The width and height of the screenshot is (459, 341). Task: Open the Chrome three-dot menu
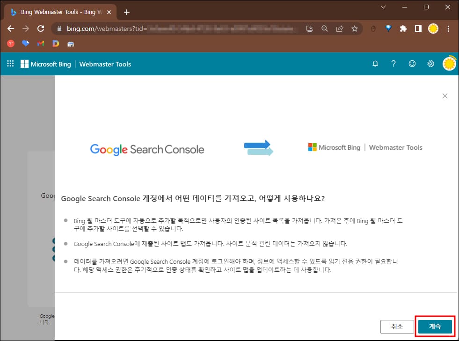[x=448, y=29]
